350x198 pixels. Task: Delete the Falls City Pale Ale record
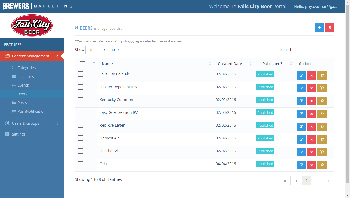point(311,75)
